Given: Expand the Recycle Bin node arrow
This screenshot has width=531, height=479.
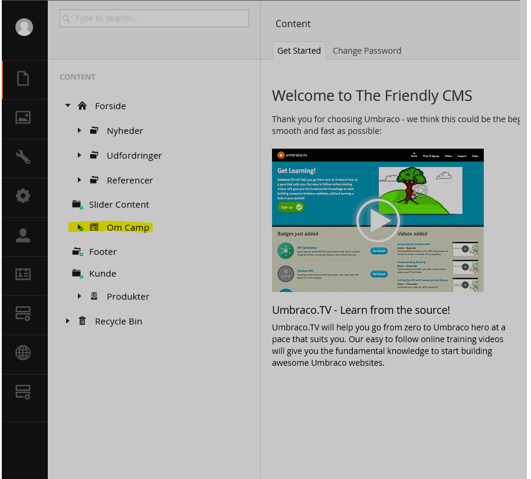Looking at the screenshot, I should coord(67,321).
